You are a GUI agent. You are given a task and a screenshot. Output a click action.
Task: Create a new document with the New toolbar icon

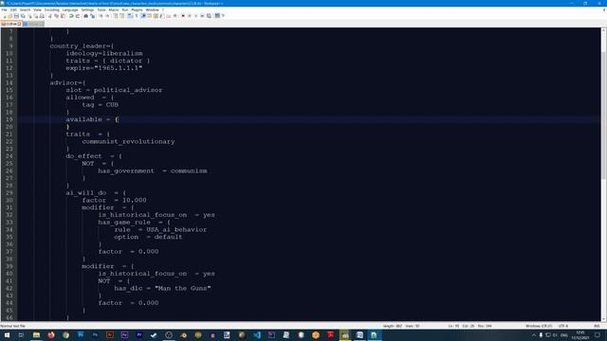point(4,16)
